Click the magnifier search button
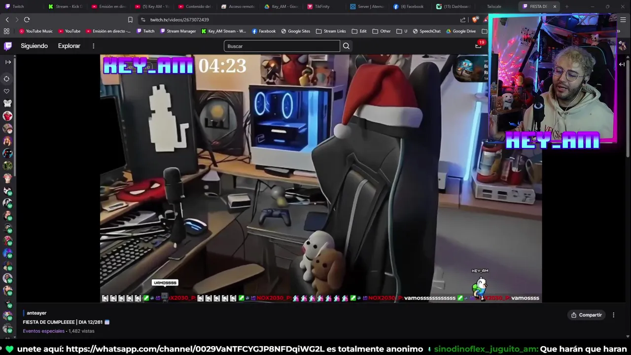 click(x=346, y=46)
